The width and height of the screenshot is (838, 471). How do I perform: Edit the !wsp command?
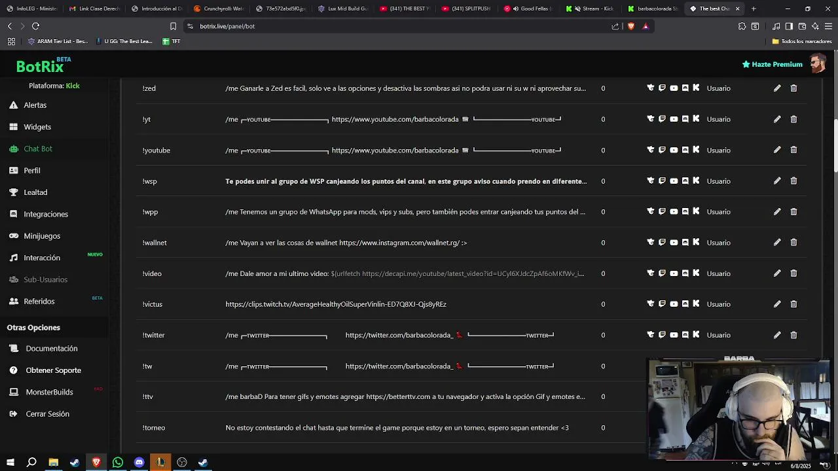click(x=777, y=181)
